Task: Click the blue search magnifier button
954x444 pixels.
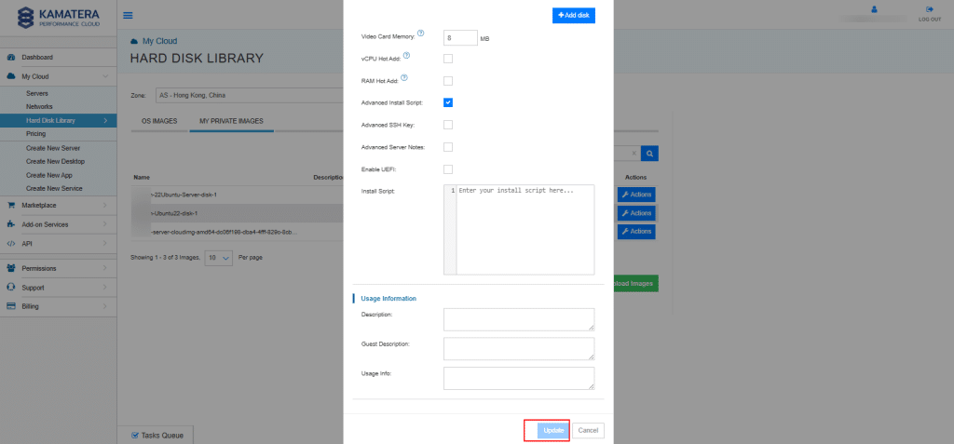Action: [650, 154]
